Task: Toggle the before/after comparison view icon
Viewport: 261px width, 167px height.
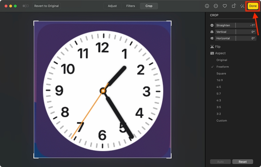Action: 26,6
